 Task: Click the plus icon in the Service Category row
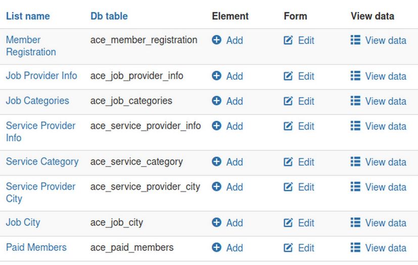[216, 162]
